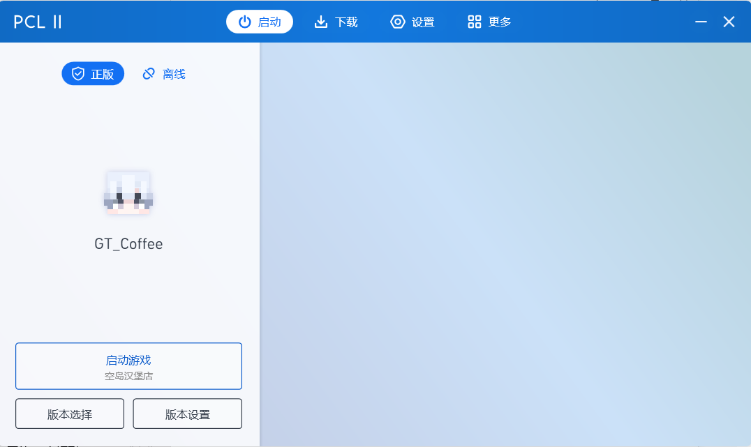
Task: Switch to 离线 login mode
Action: (x=164, y=74)
